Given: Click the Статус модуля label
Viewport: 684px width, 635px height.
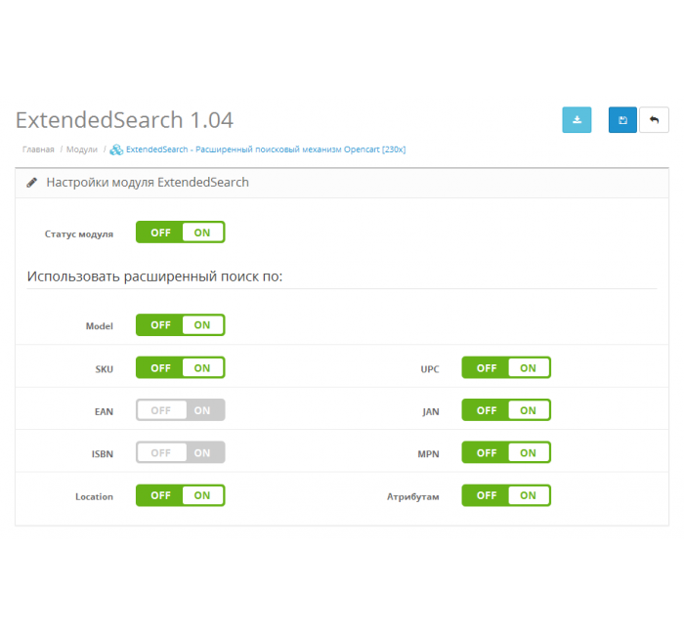Looking at the screenshot, I should [79, 234].
